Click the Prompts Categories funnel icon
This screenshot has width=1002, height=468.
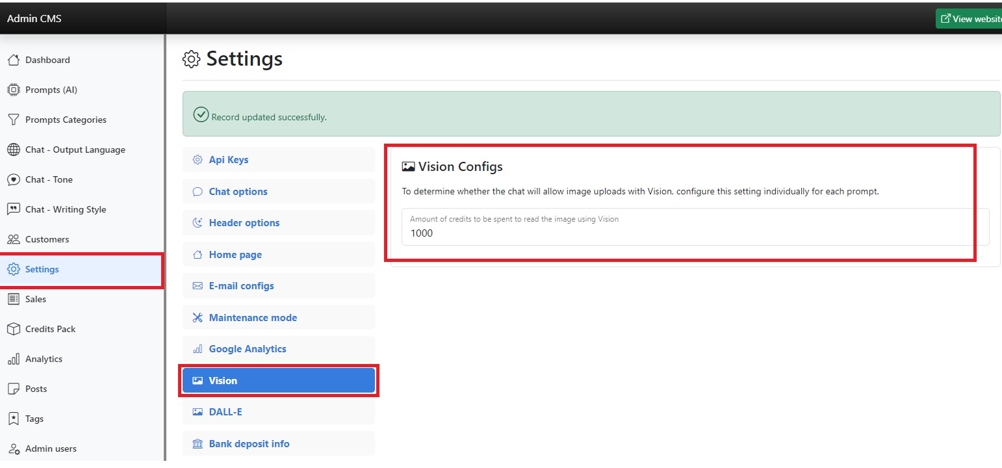click(13, 120)
